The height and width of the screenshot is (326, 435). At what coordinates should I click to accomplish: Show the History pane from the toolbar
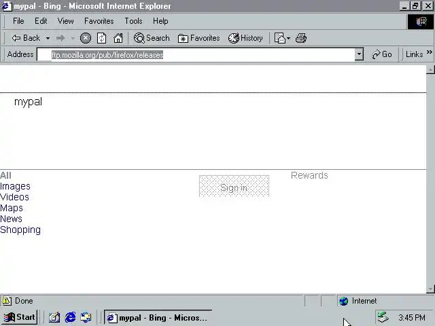(x=245, y=38)
